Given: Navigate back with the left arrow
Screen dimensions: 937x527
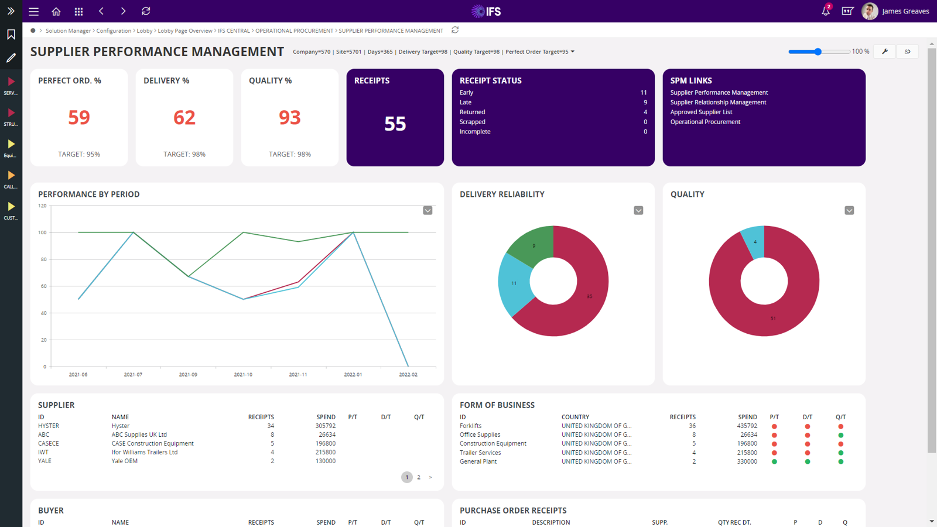Looking at the screenshot, I should (101, 11).
